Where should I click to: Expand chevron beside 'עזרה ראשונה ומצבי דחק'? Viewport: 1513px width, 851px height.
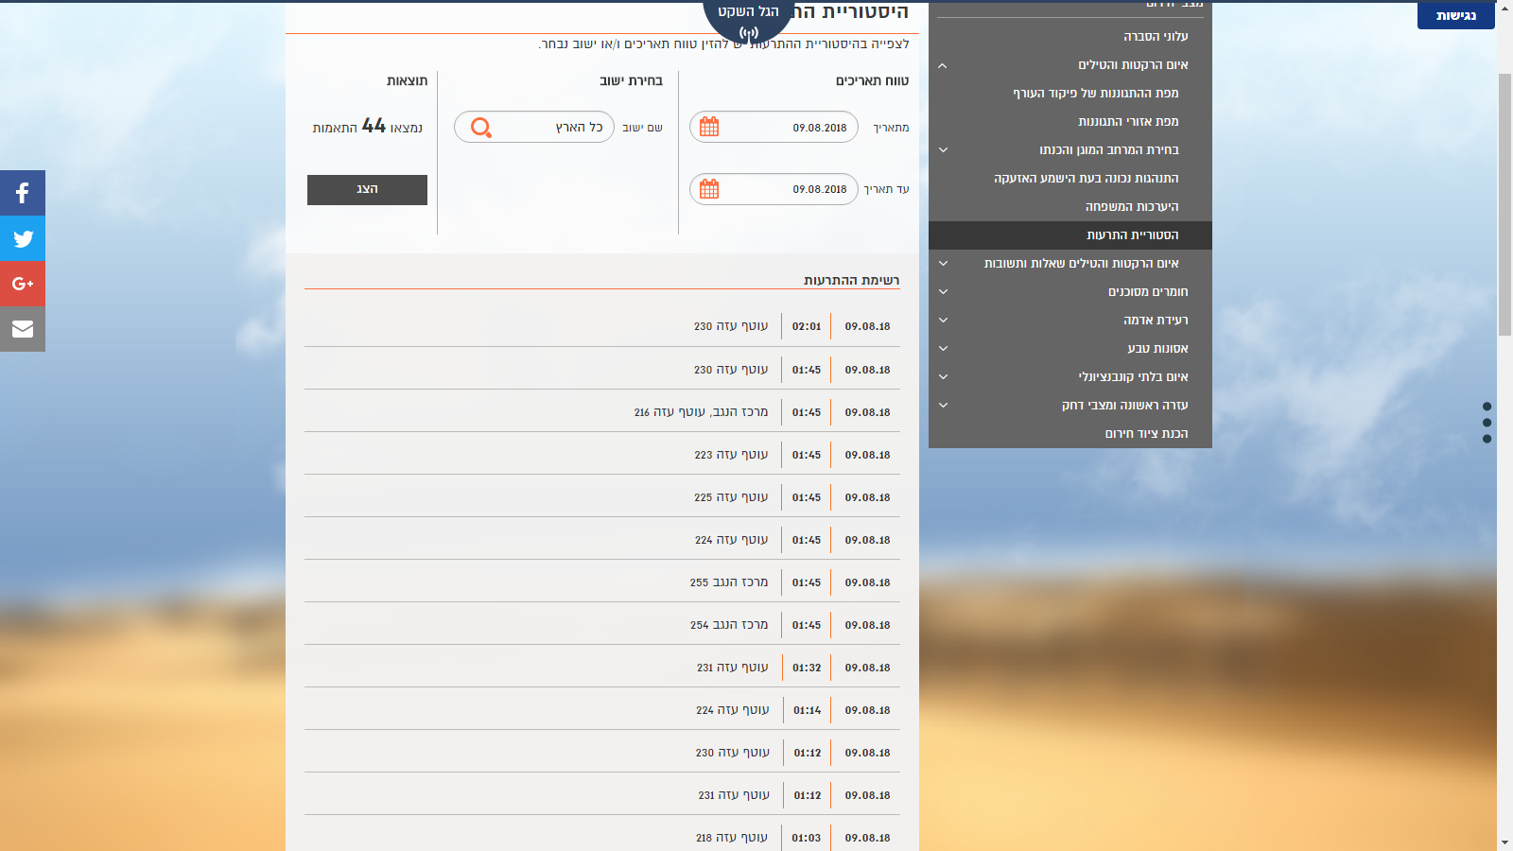point(943,406)
